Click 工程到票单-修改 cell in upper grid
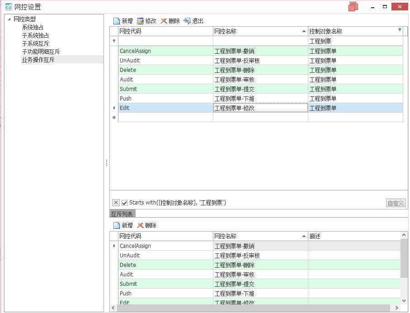The height and width of the screenshot is (313, 410). (260, 108)
